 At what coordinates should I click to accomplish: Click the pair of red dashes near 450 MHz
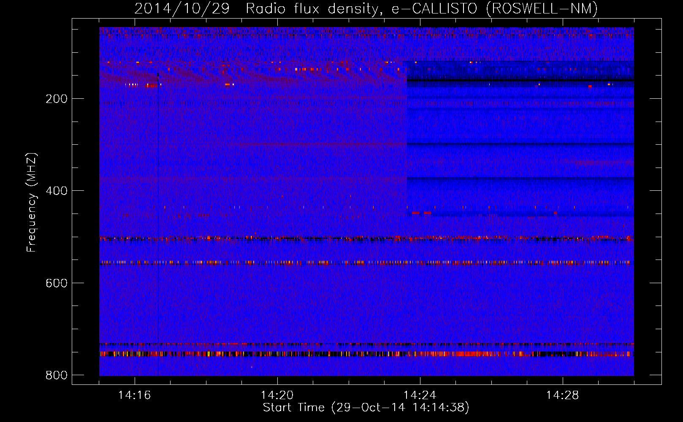(421, 213)
